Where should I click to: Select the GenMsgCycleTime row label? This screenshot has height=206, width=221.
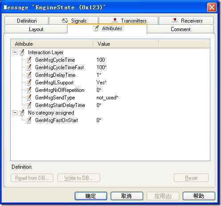pos(55,60)
